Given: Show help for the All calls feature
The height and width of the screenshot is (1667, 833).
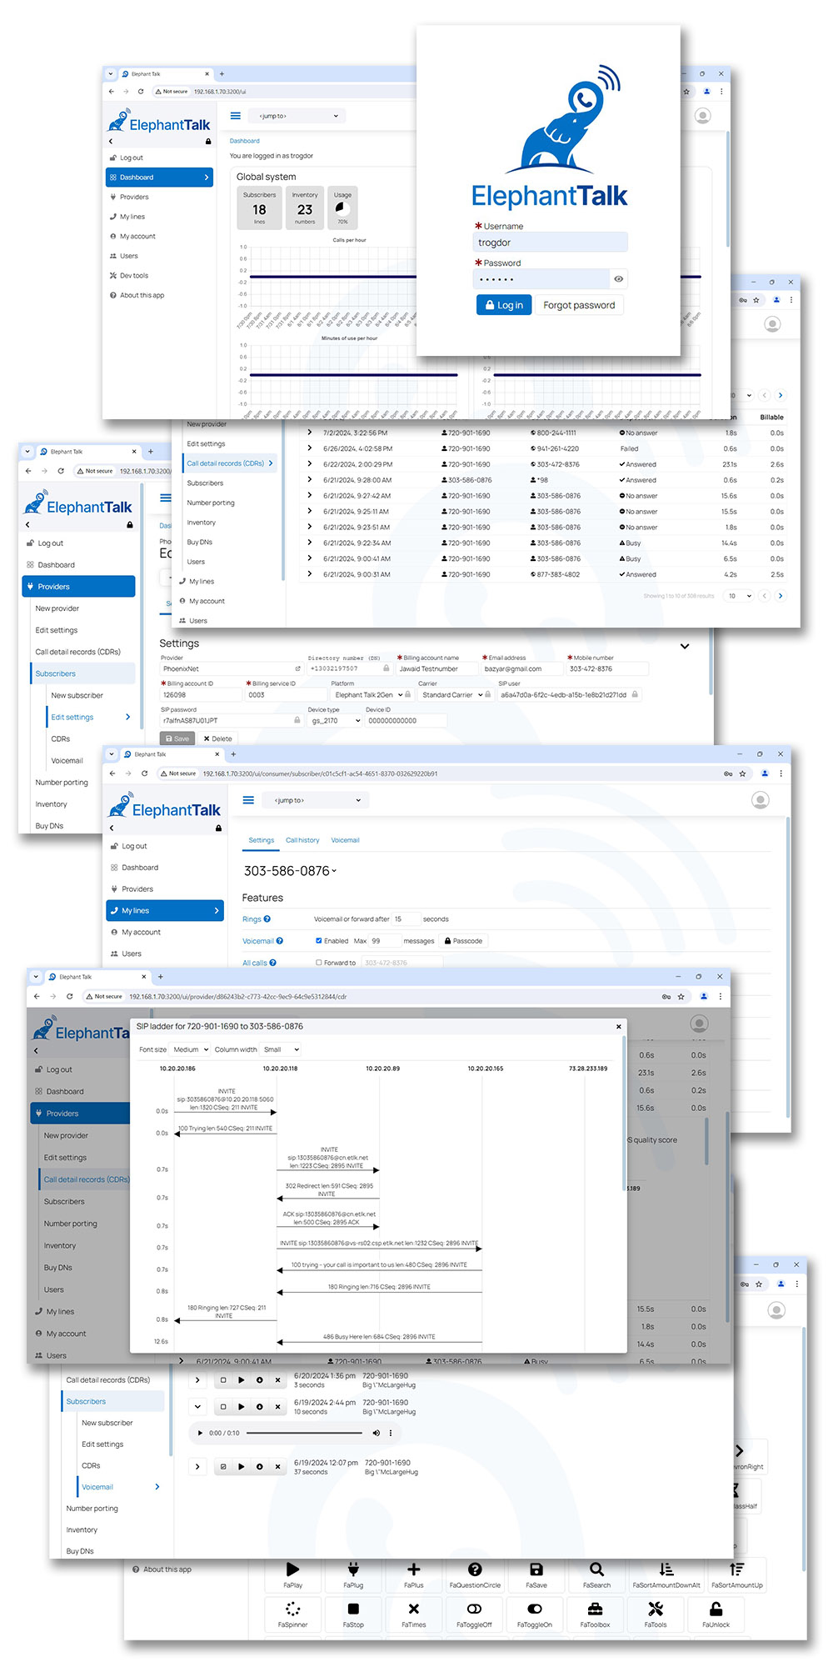Looking at the screenshot, I should coord(272,963).
